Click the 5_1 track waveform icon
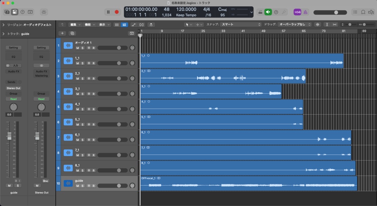Viewport: 377px width, 206px height. pos(68,122)
